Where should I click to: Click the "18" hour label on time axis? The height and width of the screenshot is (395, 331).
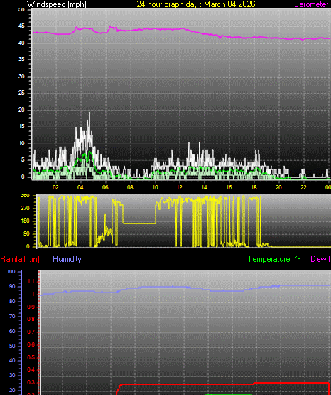point(254,187)
